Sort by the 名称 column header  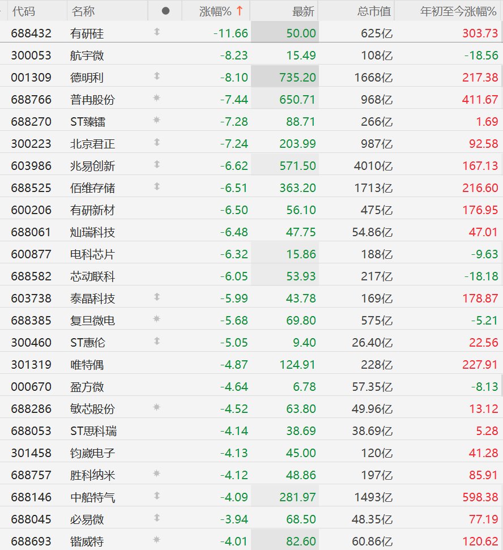(83, 11)
